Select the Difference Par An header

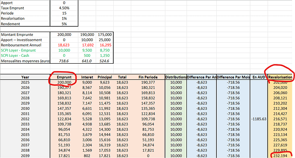202,77
